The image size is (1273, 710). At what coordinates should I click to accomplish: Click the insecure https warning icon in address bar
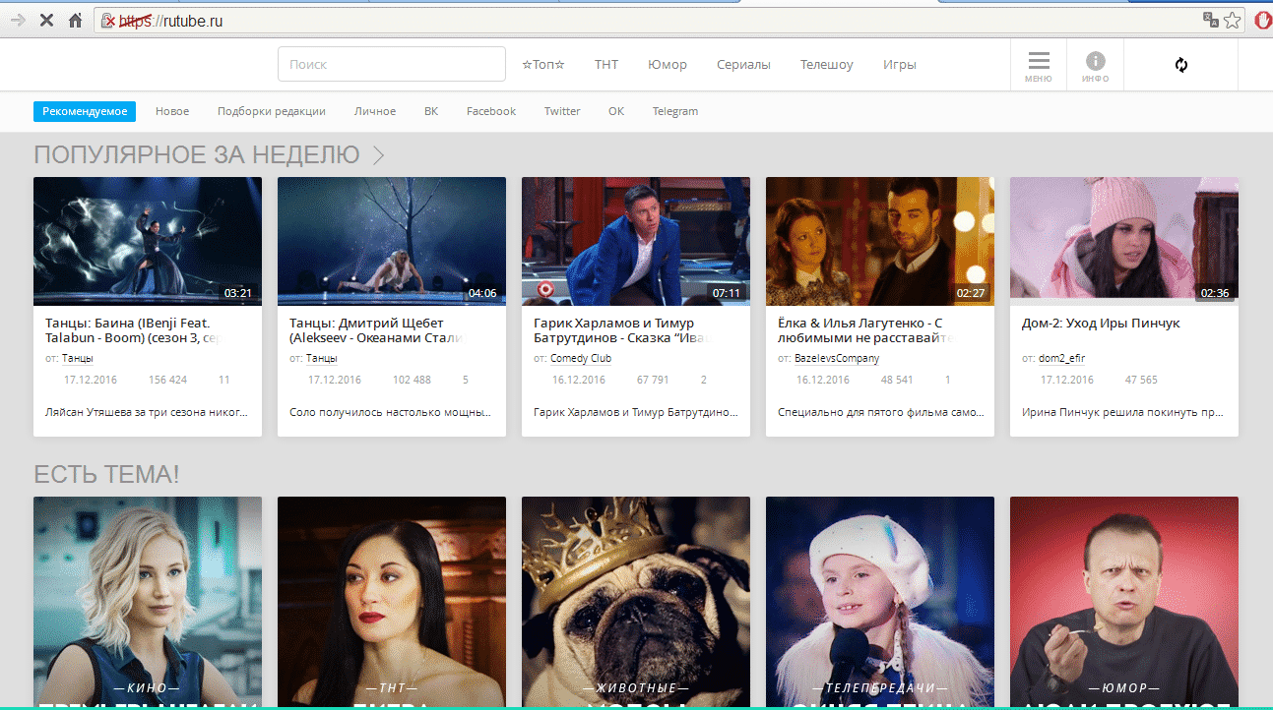(x=110, y=21)
